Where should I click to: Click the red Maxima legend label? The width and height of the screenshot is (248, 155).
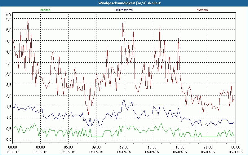(202, 10)
